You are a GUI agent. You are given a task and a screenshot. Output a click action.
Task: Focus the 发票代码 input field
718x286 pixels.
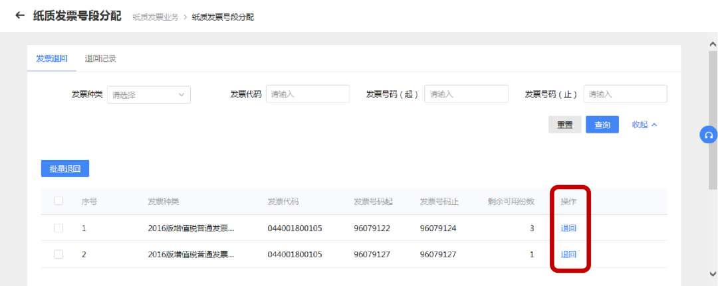[308, 94]
